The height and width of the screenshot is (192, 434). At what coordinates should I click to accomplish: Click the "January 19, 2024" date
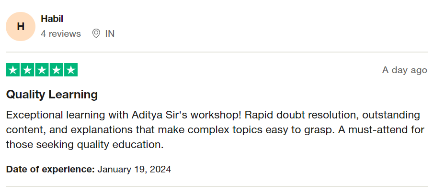(x=134, y=169)
